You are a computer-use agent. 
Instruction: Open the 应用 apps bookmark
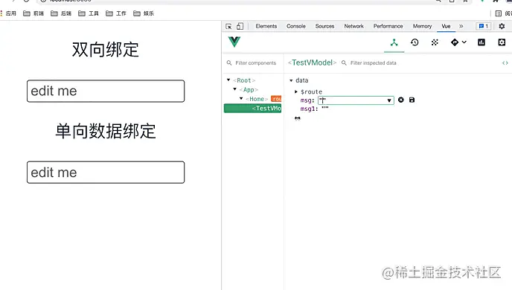click(8, 13)
